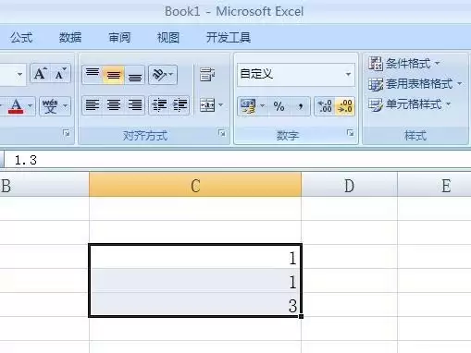Click the Increase Font Size icon
The width and height of the screenshot is (471, 353).
41,74
